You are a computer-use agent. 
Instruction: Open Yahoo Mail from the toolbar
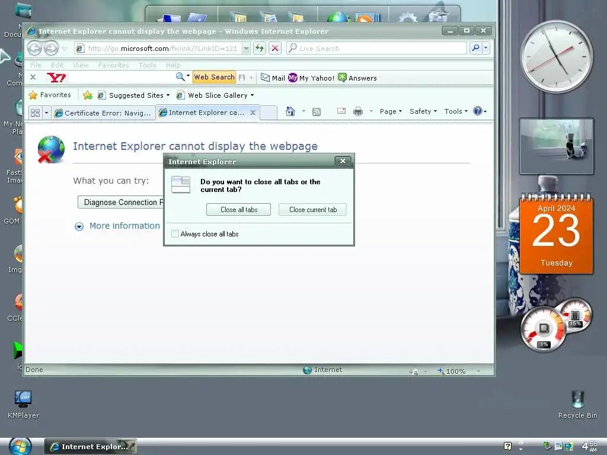click(x=273, y=78)
